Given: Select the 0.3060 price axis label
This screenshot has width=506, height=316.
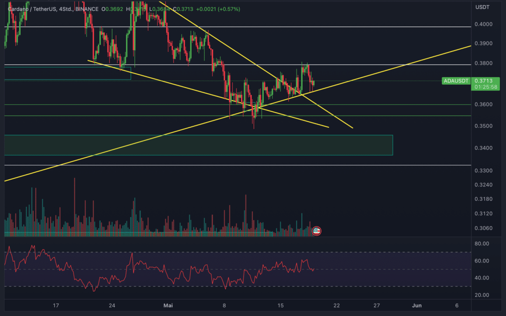Looking at the screenshot, I should coord(484,228).
